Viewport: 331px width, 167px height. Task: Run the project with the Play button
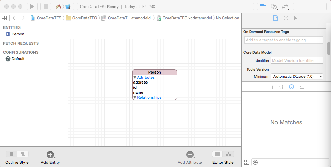pos(32,7)
